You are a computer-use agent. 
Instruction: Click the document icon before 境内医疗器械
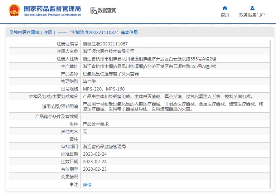coord(11,33)
